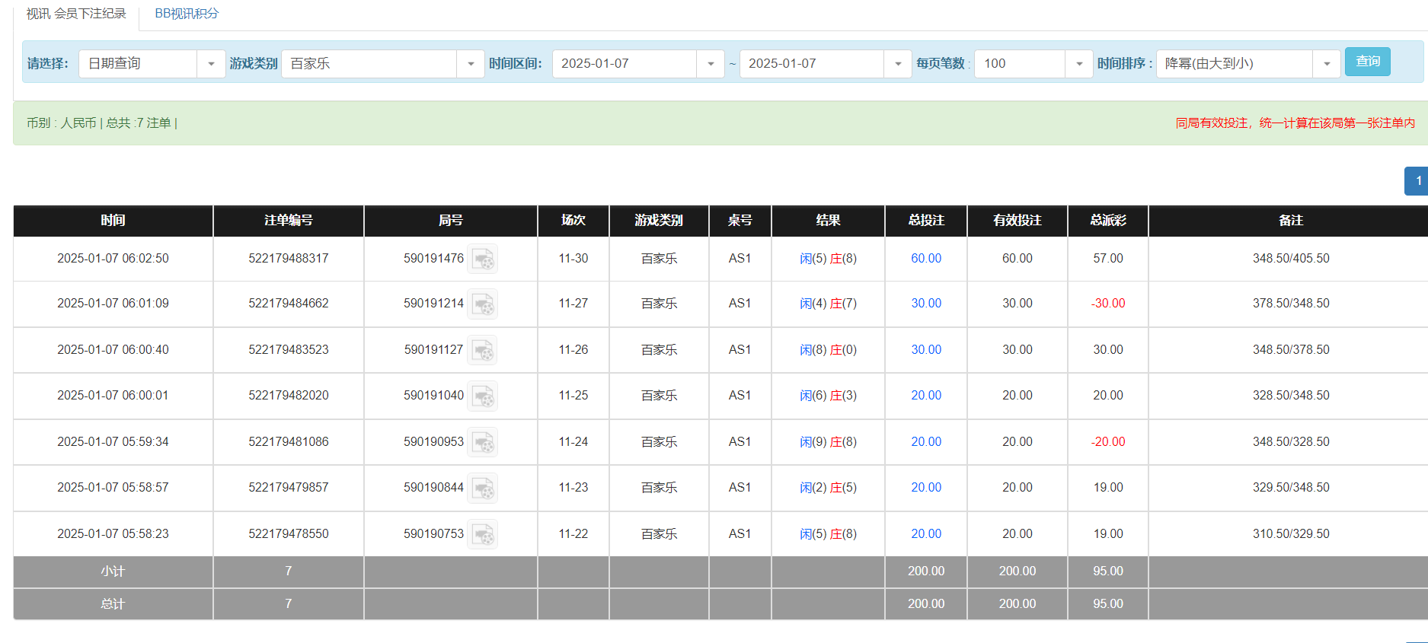Open the end date dropdown arrow
The width and height of the screenshot is (1428, 643).
click(x=897, y=64)
